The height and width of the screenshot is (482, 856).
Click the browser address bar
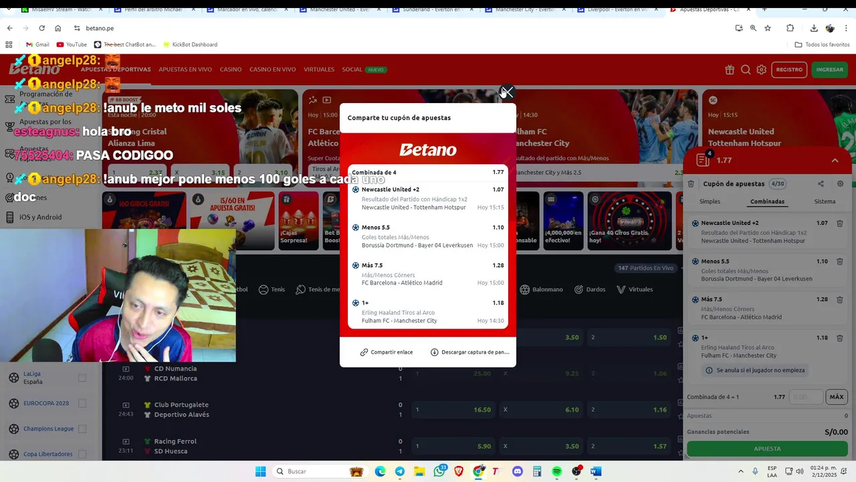pos(401,28)
